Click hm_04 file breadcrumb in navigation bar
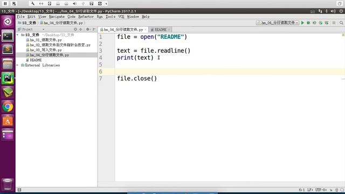 pos(61,23)
